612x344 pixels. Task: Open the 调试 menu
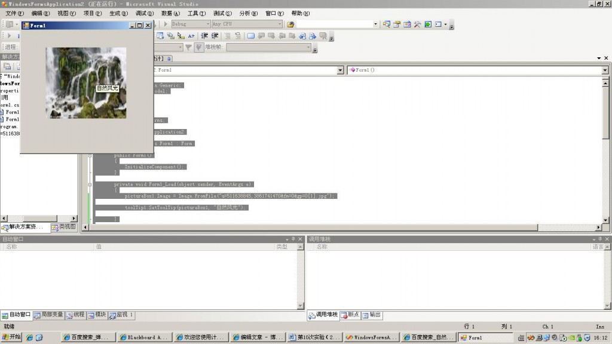(x=145, y=13)
